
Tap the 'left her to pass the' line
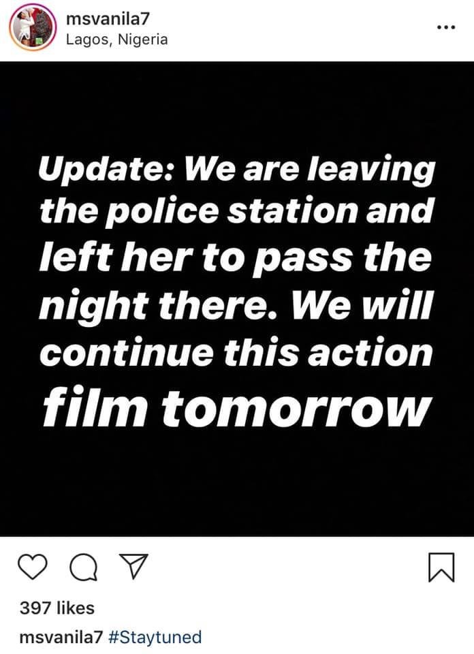[x=236, y=257]
